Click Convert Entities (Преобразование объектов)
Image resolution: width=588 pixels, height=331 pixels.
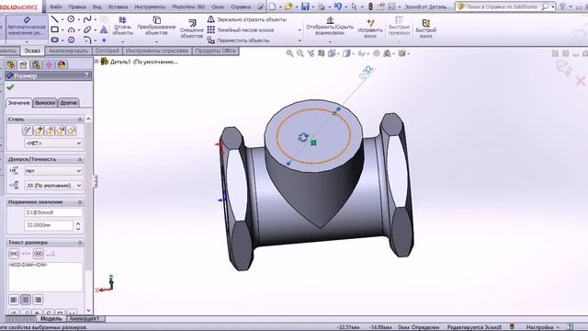coord(156,26)
